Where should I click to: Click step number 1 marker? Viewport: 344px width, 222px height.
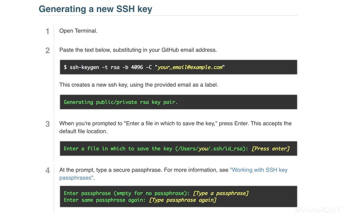point(47,31)
